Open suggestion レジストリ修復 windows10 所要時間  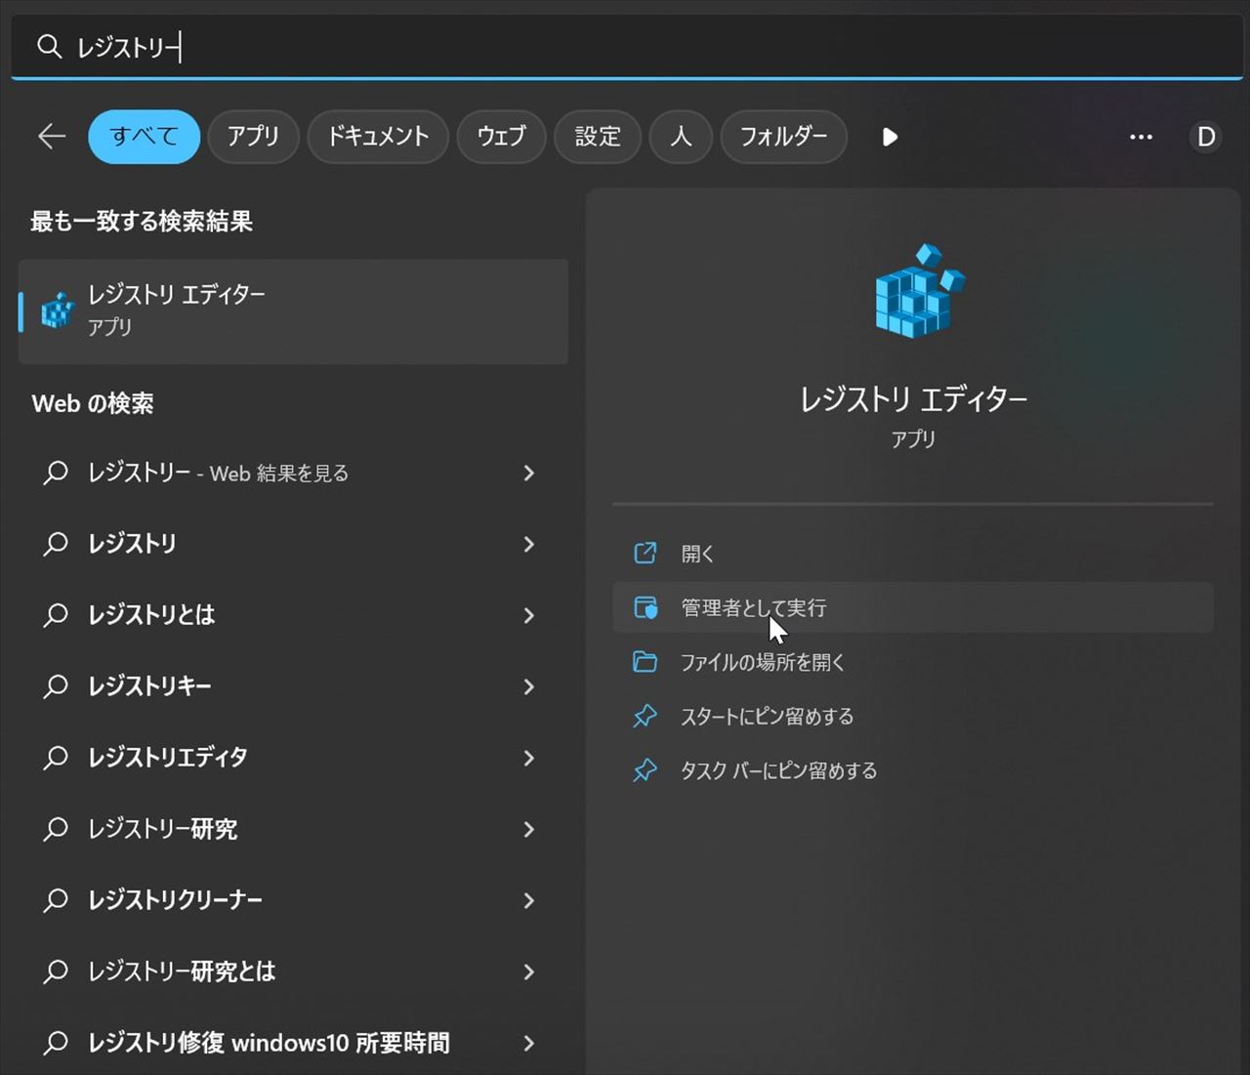tap(293, 1043)
